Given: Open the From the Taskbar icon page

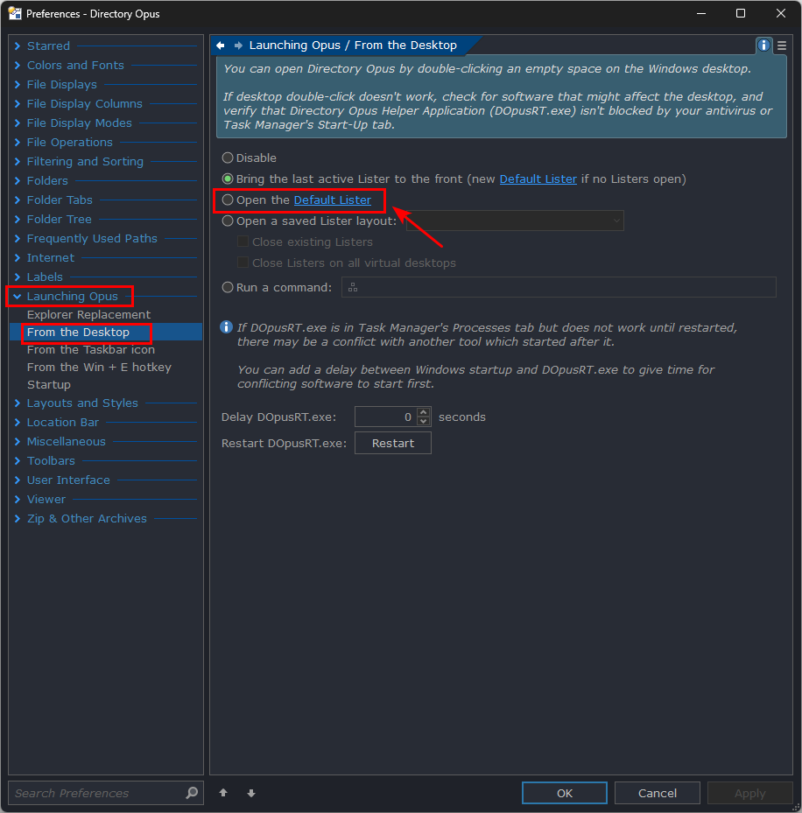Looking at the screenshot, I should click(x=91, y=350).
